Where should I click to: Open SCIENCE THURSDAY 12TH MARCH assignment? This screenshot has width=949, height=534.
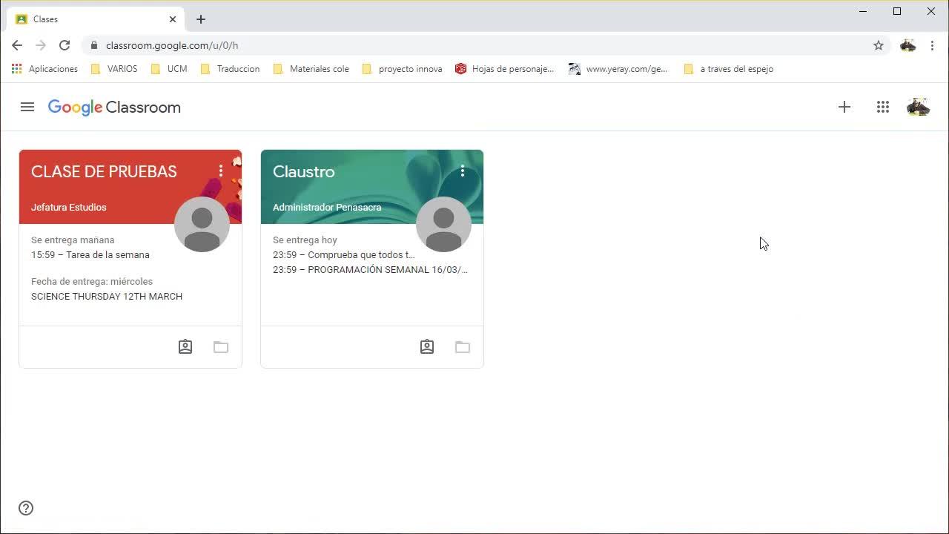tap(107, 296)
